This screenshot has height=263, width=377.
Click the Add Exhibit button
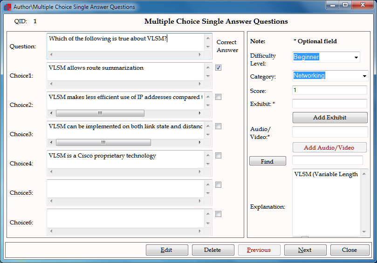[330, 118]
